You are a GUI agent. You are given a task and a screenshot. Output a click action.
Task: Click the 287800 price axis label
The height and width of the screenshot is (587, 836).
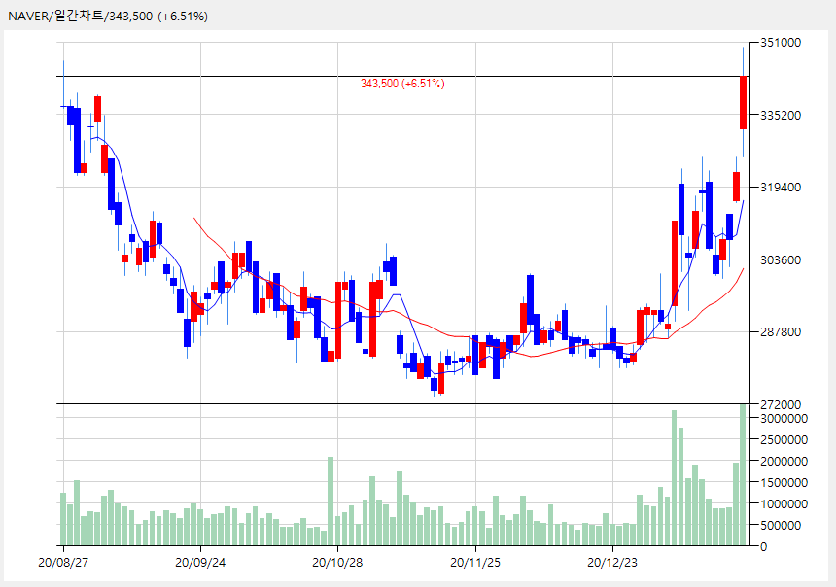point(780,331)
